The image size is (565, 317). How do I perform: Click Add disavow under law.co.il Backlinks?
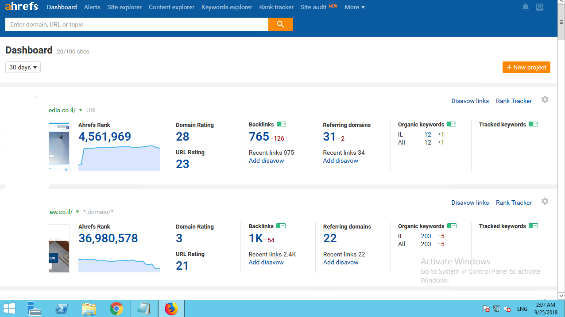pyautogui.click(x=267, y=262)
